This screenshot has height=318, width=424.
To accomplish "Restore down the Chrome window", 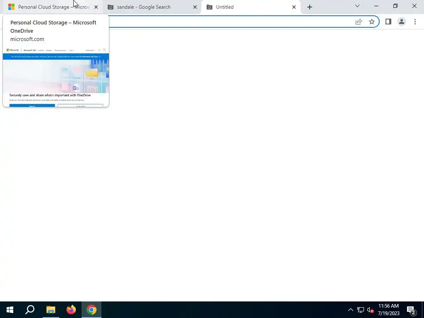I will pyautogui.click(x=395, y=6).
